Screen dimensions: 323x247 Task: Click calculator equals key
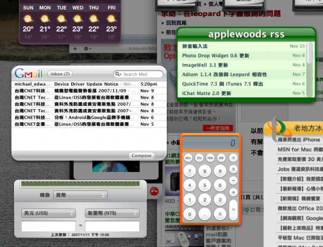[233, 210]
